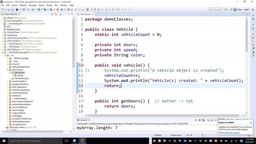Open the Window menu
The width and height of the screenshot is (256, 144).
(x=64, y=5)
